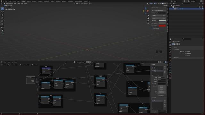Select the Add Cube tool
The height and width of the screenshot is (115, 205).
(x=2, y=34)
